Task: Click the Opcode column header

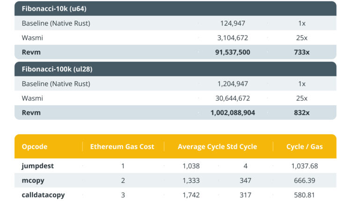Action: [35, 146]
